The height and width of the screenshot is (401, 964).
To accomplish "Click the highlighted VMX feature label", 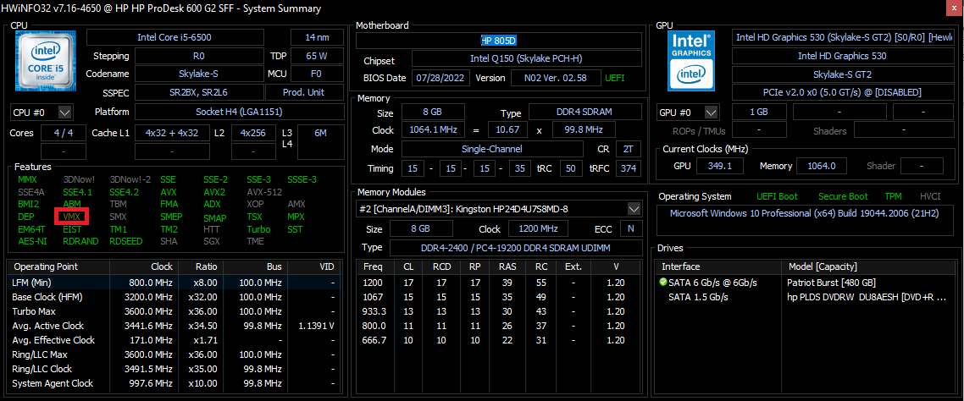I will [x=71, y=217].
